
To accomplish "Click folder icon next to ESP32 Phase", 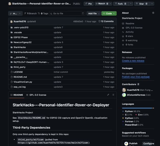I will tap(11, 37).
